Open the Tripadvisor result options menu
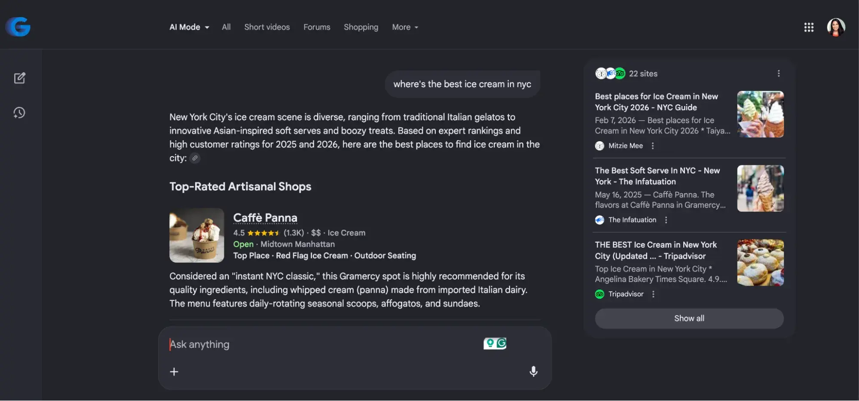The image size is (859, 401). pos(653,294)
